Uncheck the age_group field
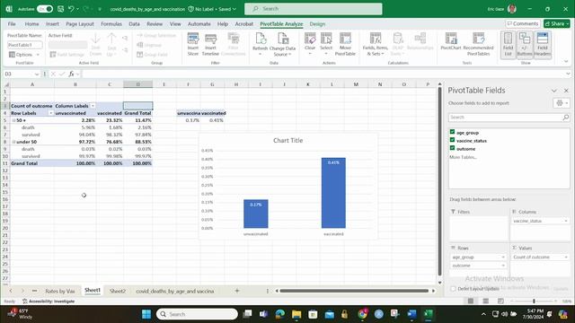The width and height of the screenshot is (575, 323). click(x=452, y=132)
